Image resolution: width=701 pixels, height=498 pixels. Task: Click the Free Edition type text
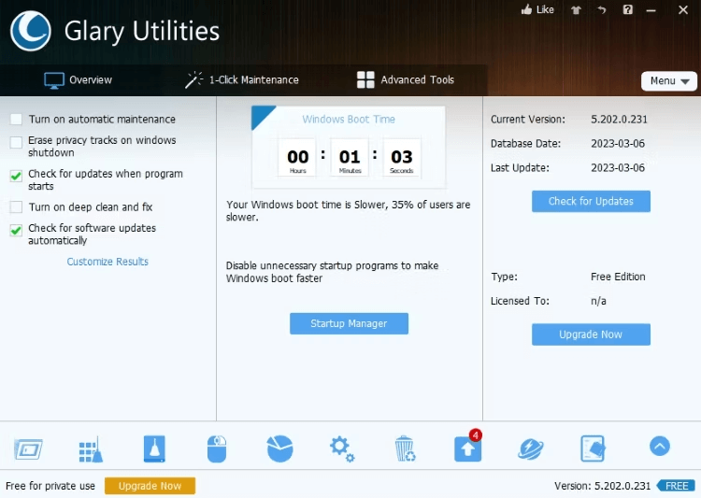coord(618,277)
